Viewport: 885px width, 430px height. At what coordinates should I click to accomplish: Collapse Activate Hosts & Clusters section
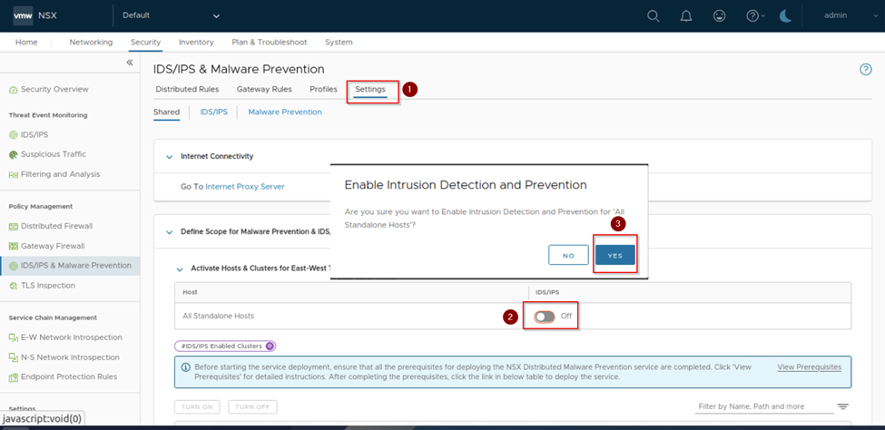180,269
